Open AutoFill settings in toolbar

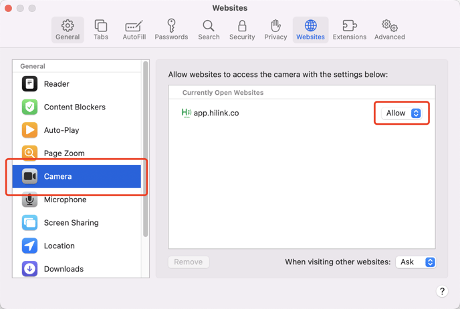pos(134,30)
